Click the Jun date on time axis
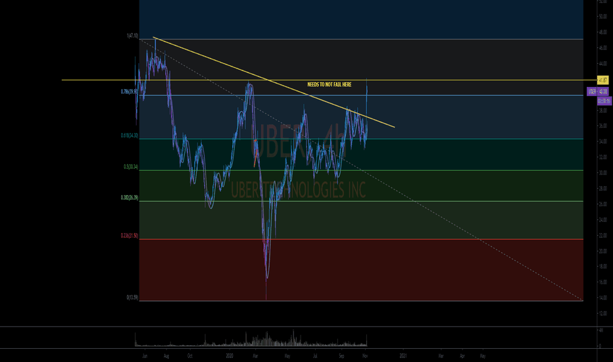 pyautogui.click(x=145, y=356)
